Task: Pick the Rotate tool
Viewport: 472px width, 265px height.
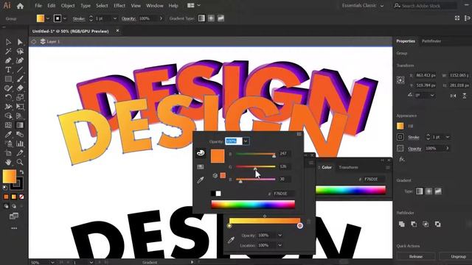Action: 8,97
